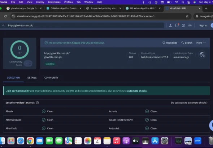Viewport: 213px width, 148px height.
Task: Open the VirusTotal help question-mark icon
Action: (183, 25)
